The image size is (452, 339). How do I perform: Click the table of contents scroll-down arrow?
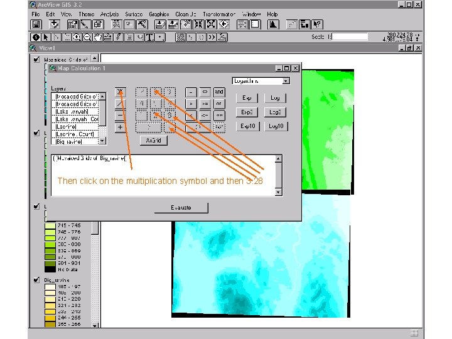[95, 325]
